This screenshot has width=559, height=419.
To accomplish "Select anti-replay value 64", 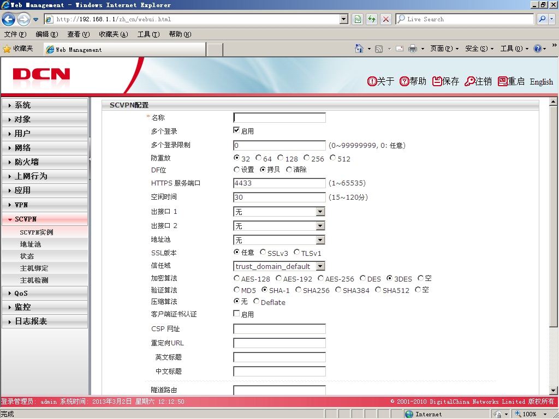I will 258,158.
